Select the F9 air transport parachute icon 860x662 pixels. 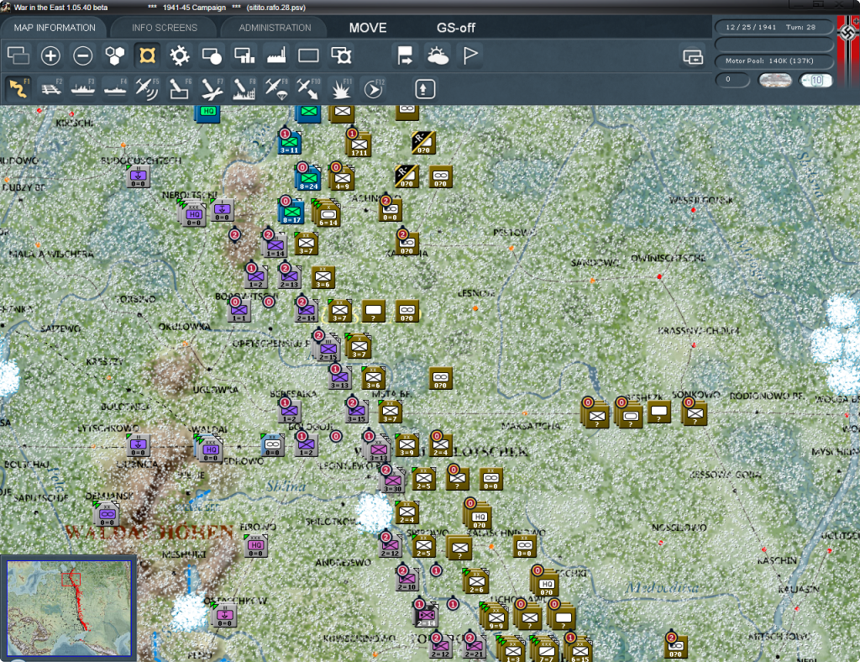276,89
